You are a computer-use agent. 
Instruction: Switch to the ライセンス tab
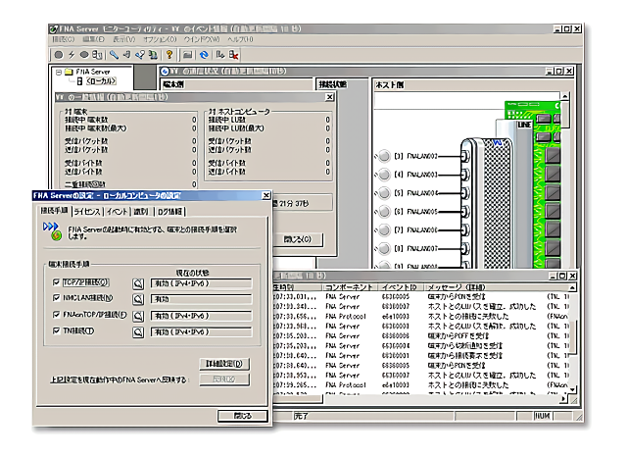coord(87,212)
